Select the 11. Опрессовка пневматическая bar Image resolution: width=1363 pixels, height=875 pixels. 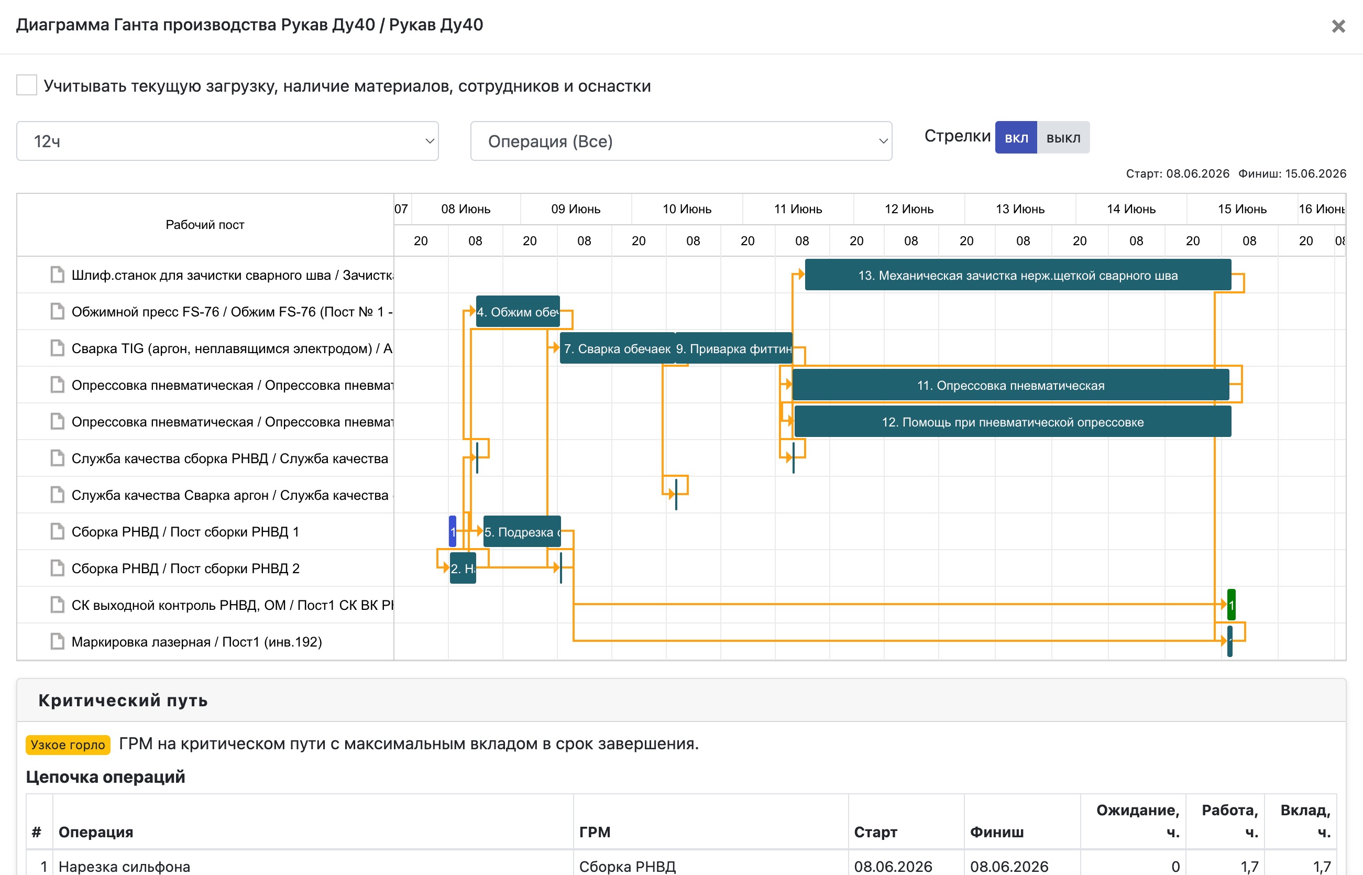point(1010,385)
